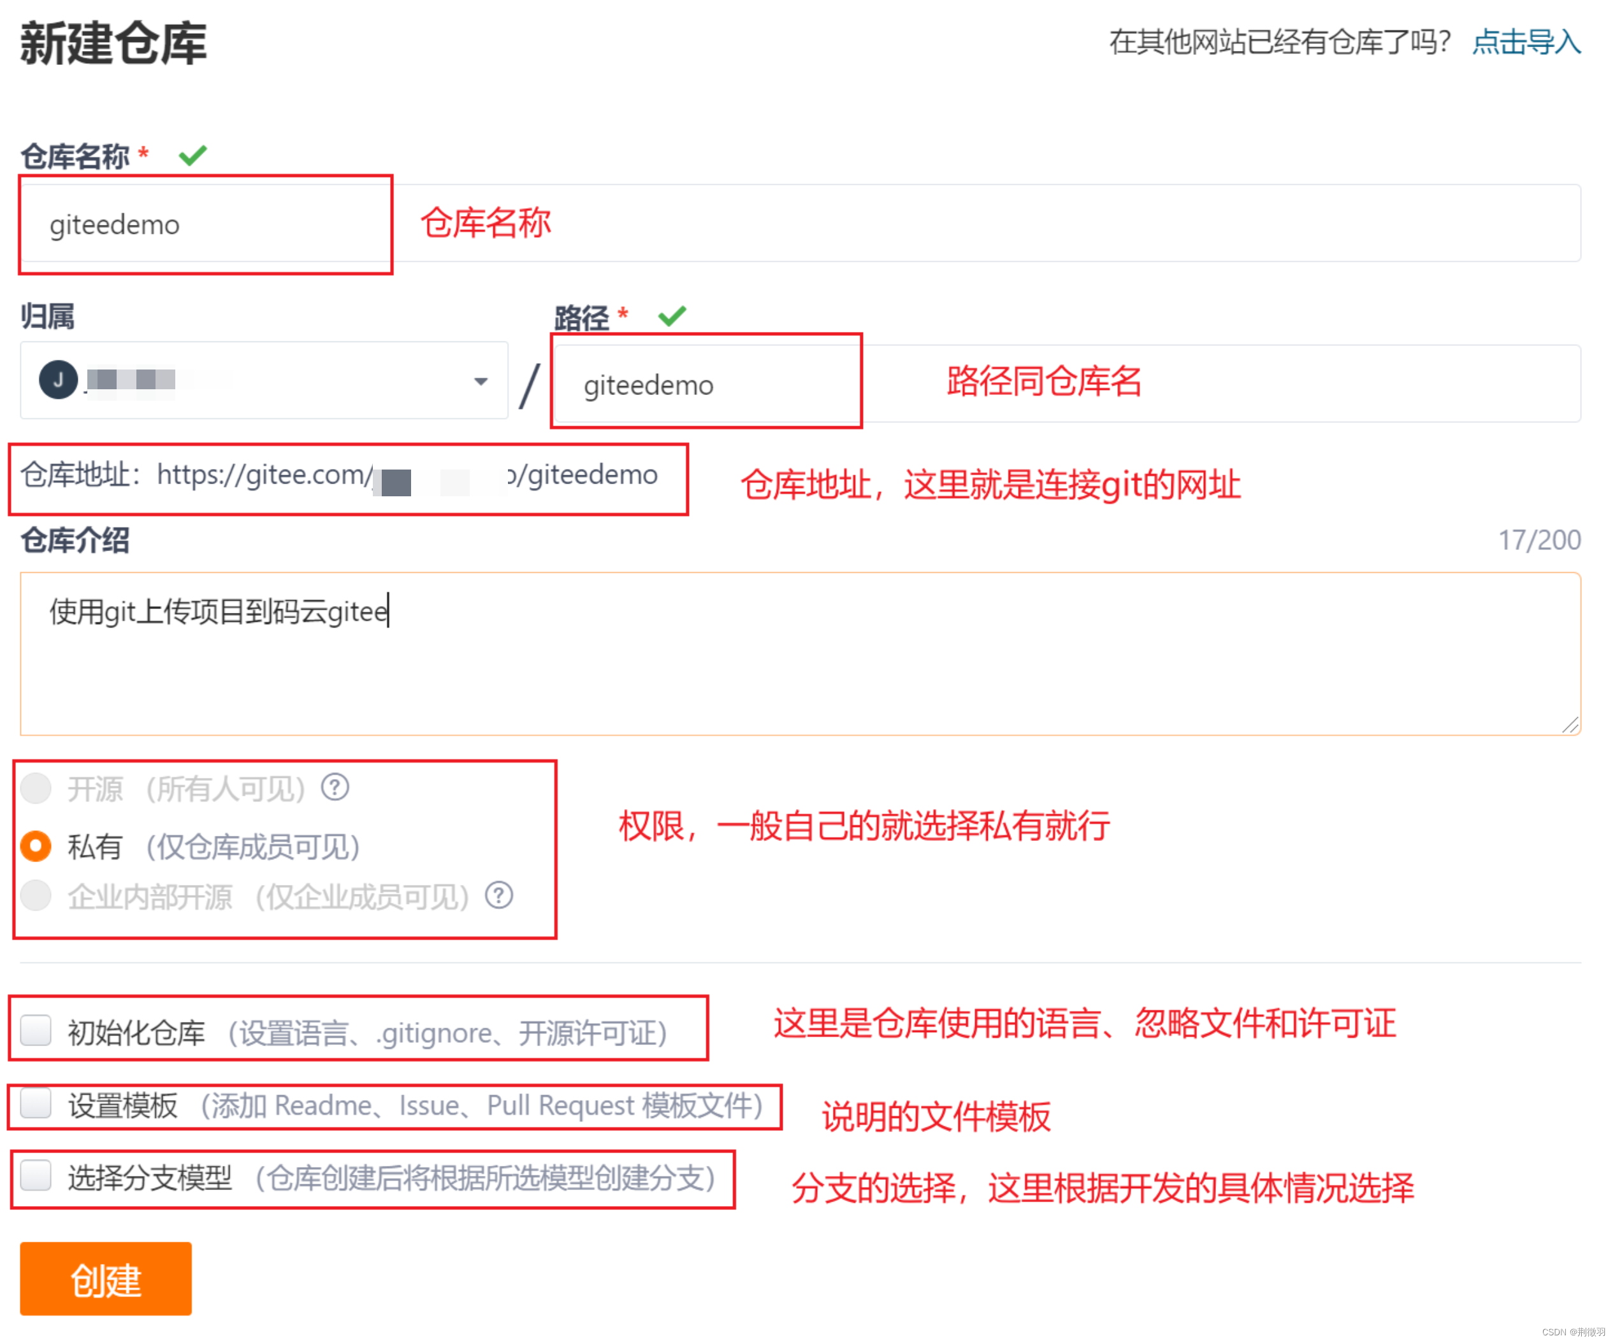Open the 归属 owner dropdown arrow
Viewport: 1615px width, 1343px height.
point(481,381)
